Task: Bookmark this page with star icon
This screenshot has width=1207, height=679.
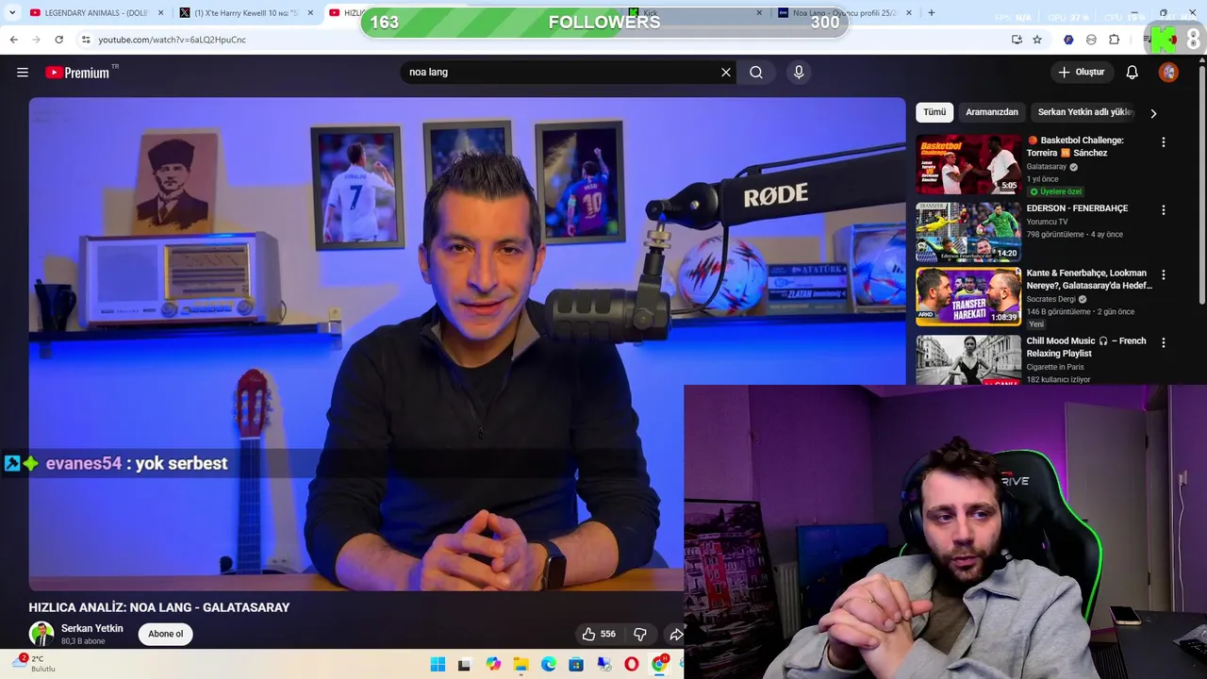Action: [x=1037, y=40]
